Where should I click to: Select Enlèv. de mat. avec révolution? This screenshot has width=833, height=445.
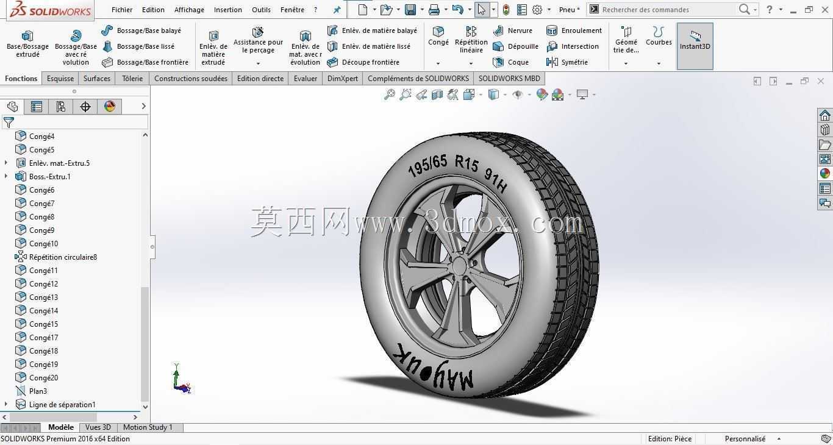[x=305, y=47]
